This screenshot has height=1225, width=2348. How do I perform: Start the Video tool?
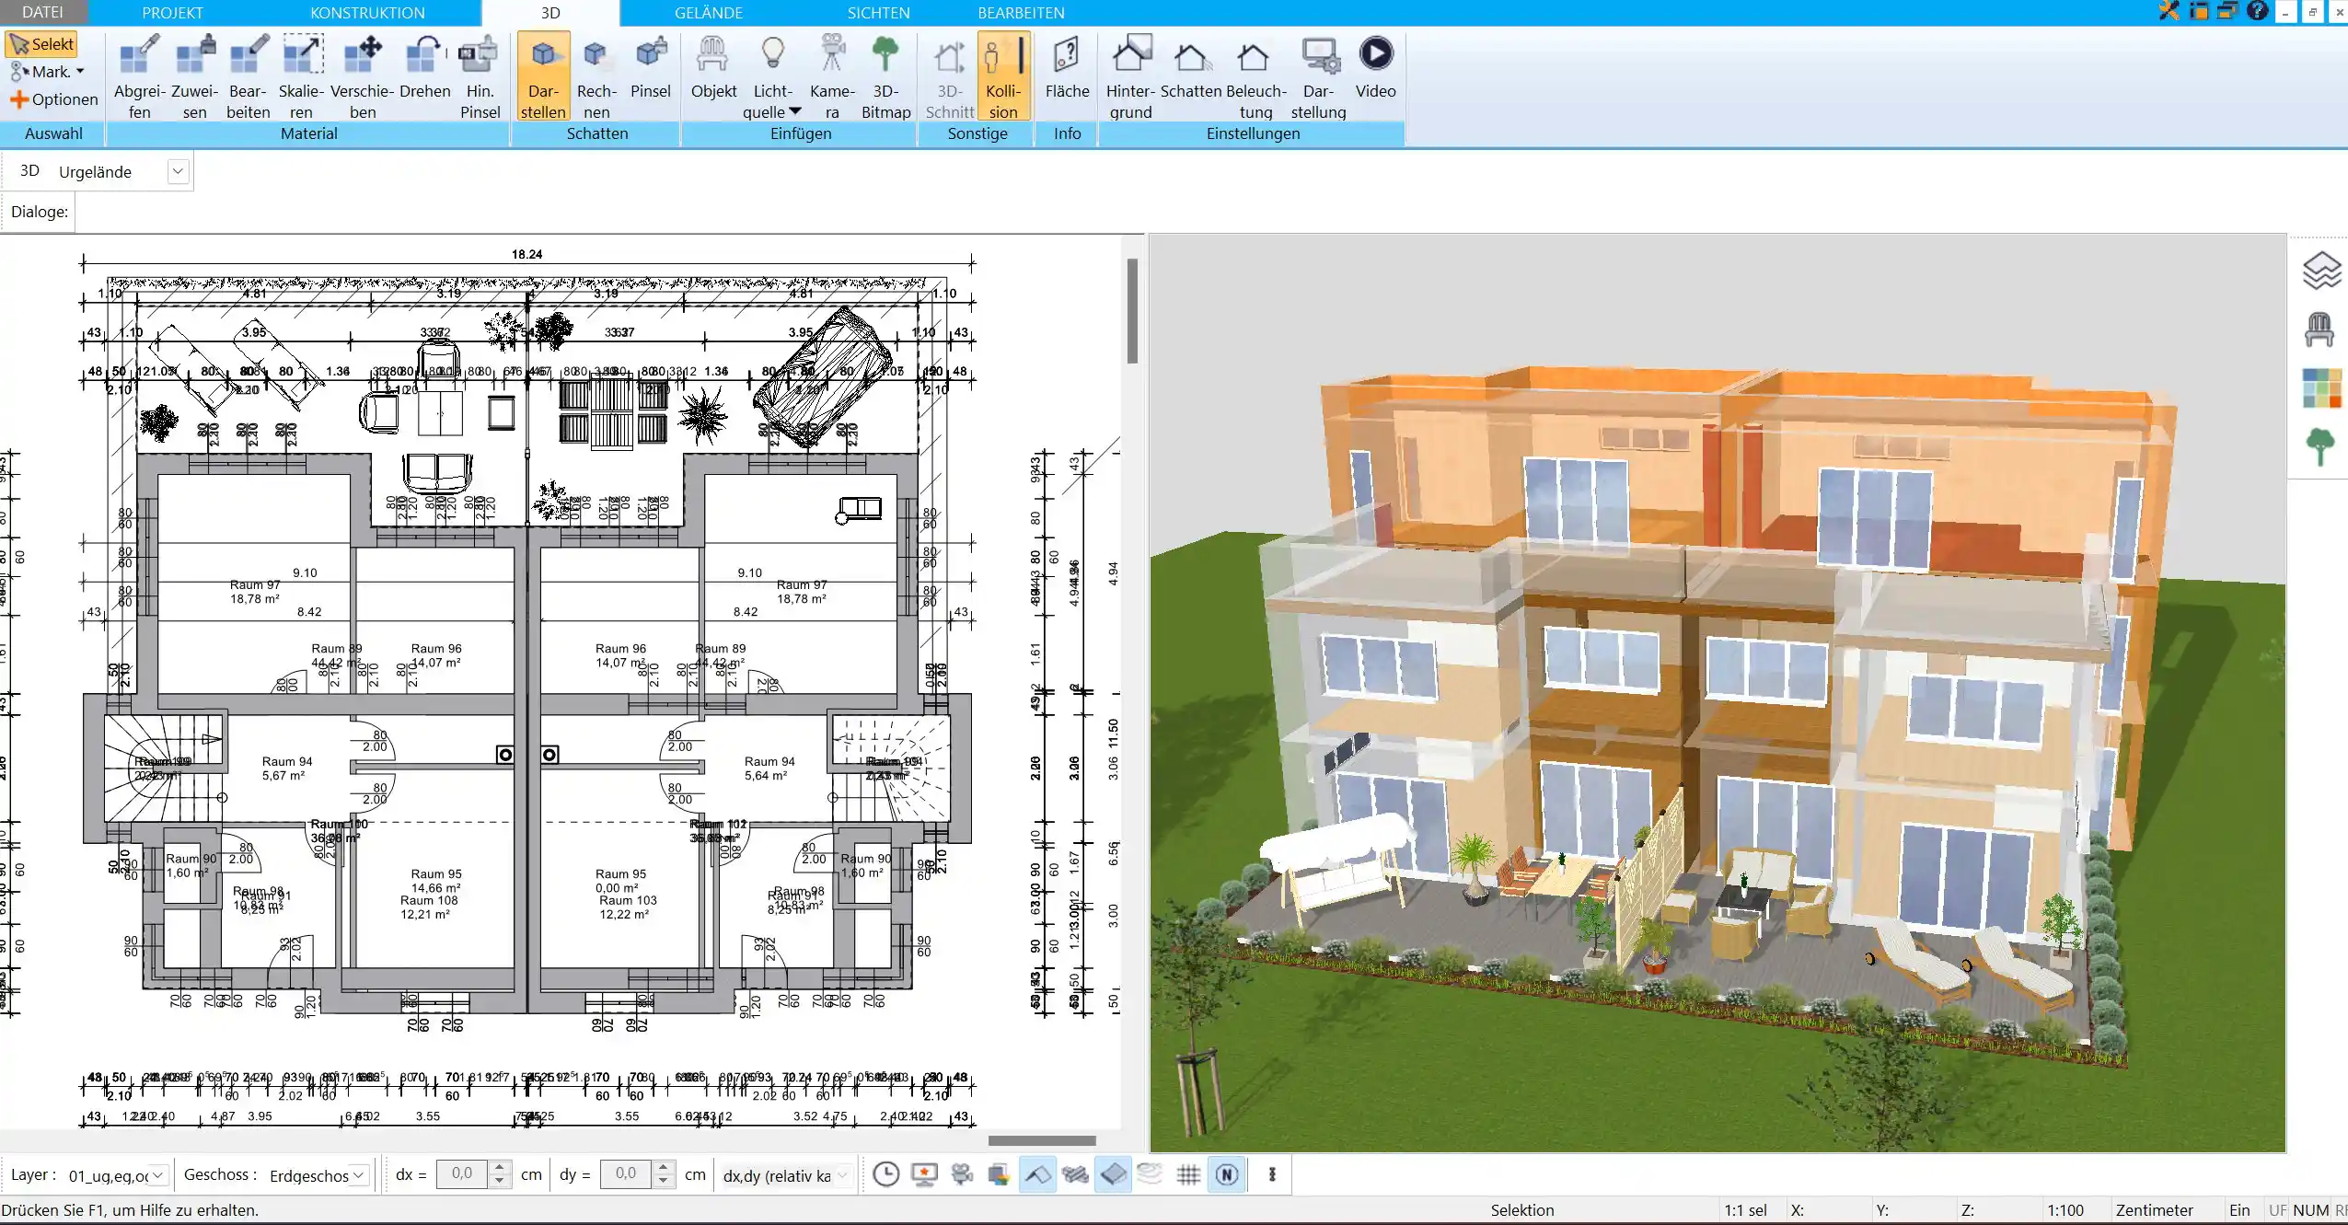click(1375, 66)
